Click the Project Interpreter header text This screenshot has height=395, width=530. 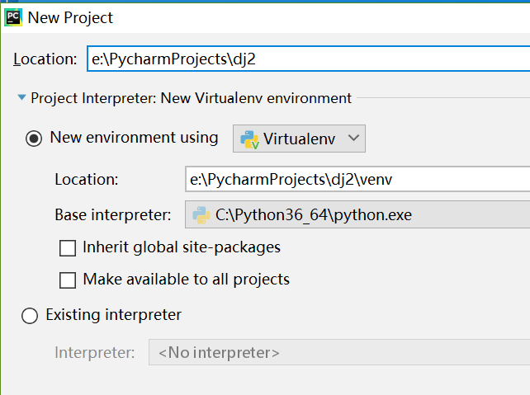tap(191, 98)
